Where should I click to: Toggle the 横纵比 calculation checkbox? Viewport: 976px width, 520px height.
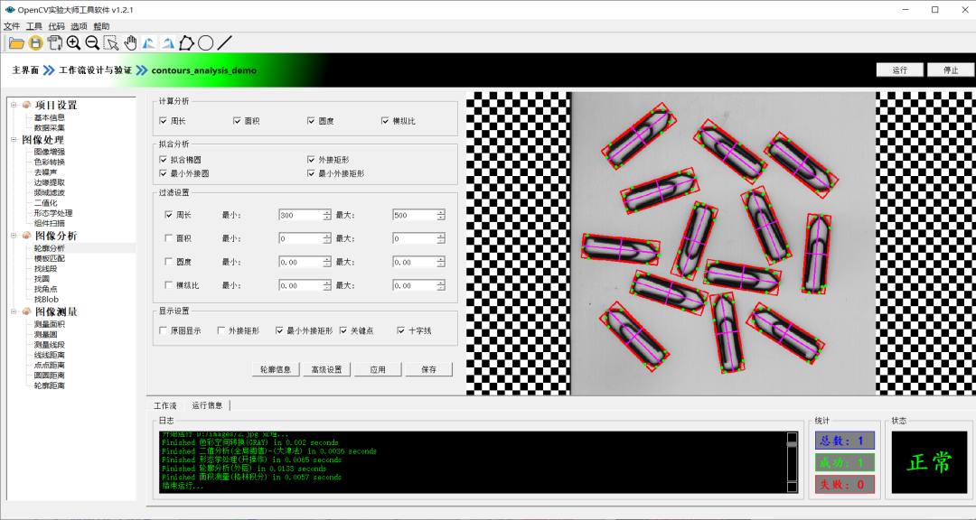tap(385, 121)
